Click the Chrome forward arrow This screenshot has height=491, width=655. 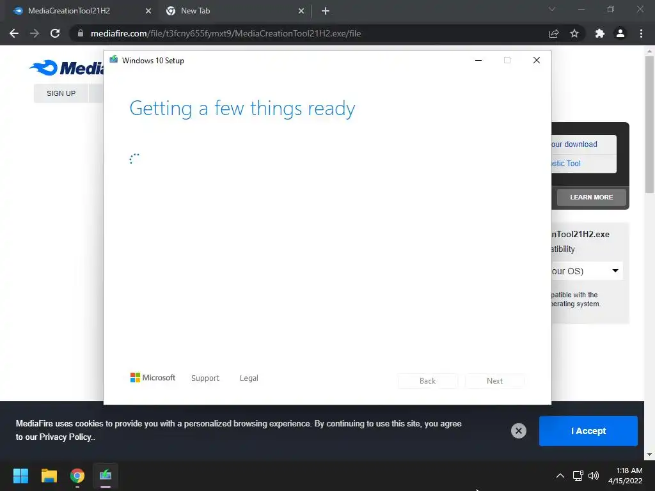tap(35, 33)
